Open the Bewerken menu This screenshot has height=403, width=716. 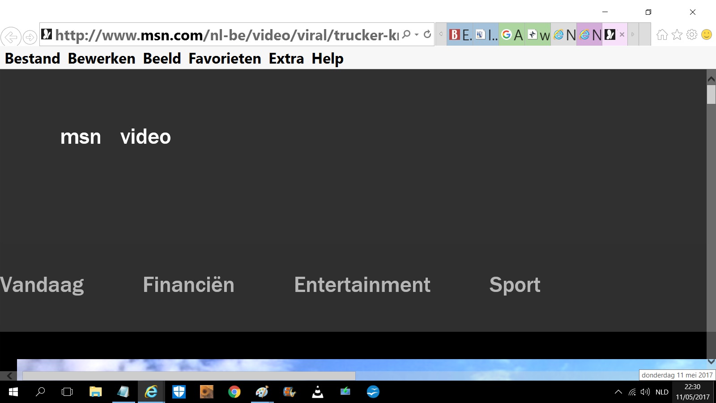102,59
